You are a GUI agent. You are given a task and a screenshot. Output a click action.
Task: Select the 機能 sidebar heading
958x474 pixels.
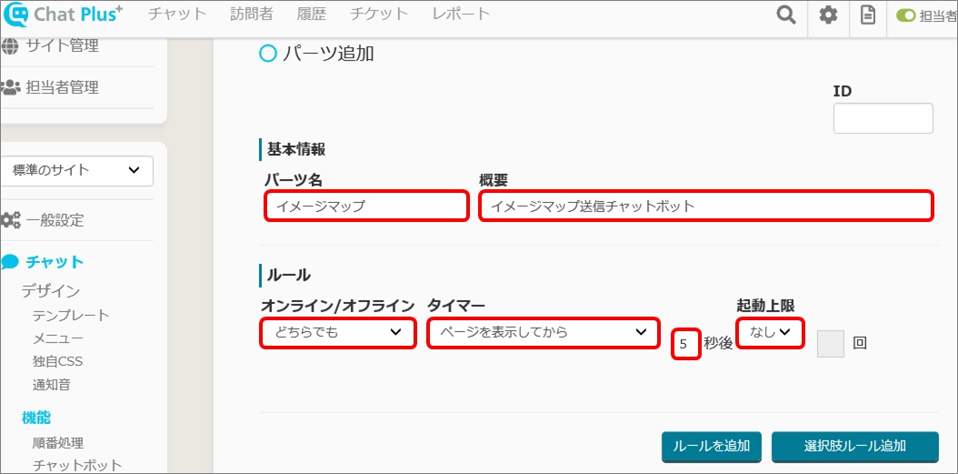pos(36,418)
